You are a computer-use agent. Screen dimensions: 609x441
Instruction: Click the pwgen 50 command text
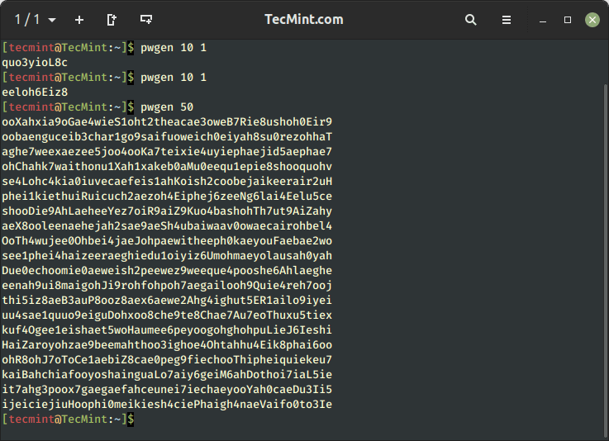[167, 107]
